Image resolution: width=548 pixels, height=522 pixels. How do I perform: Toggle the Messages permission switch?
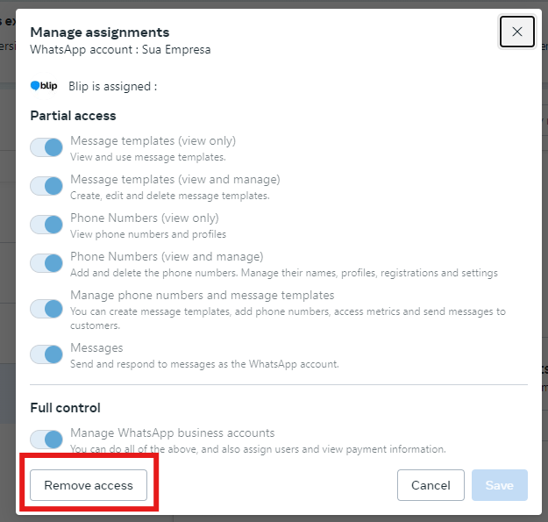tap(46, 354)
